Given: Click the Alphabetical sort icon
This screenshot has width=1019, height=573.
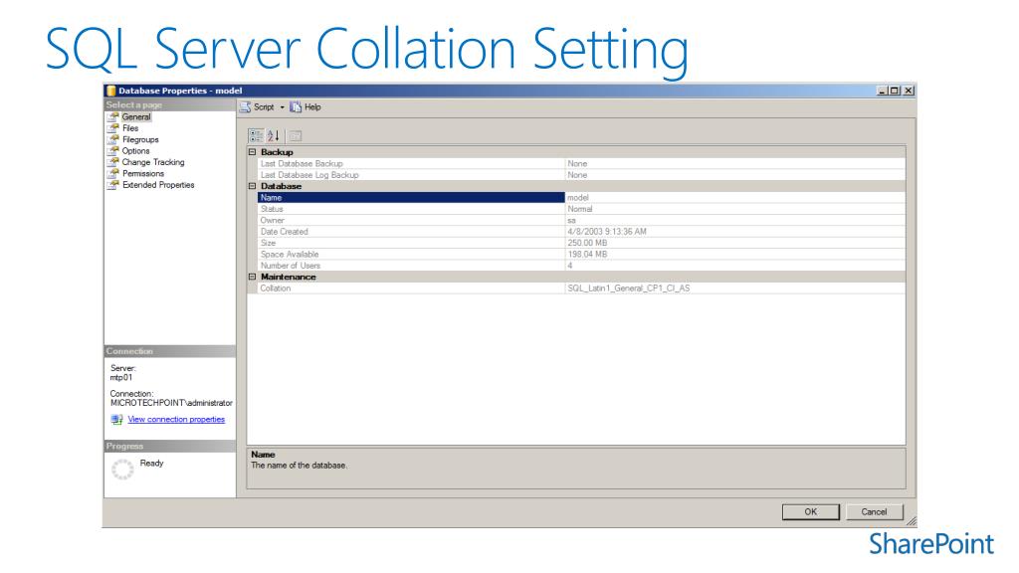Looking at the screenshot, I should 274,135.
